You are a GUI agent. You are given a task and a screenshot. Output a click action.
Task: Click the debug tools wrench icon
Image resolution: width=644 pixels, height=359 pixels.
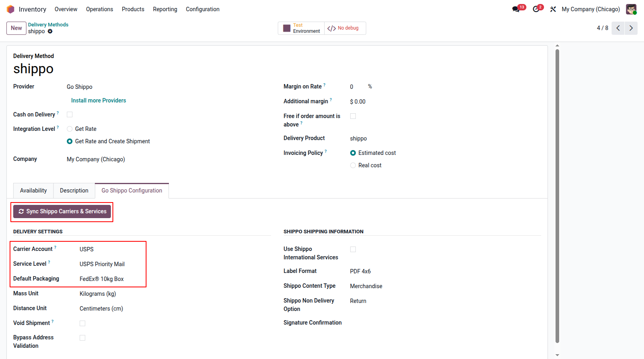(553, 9)
